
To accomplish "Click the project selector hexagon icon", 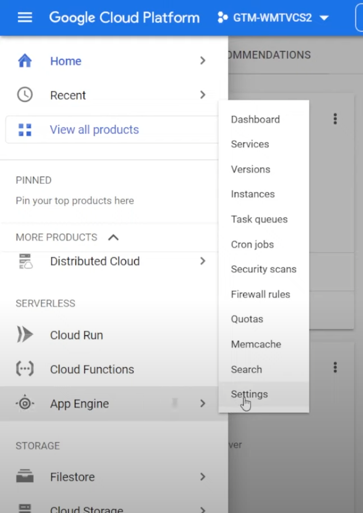I will pyautogui.click(x=222, y=18).
